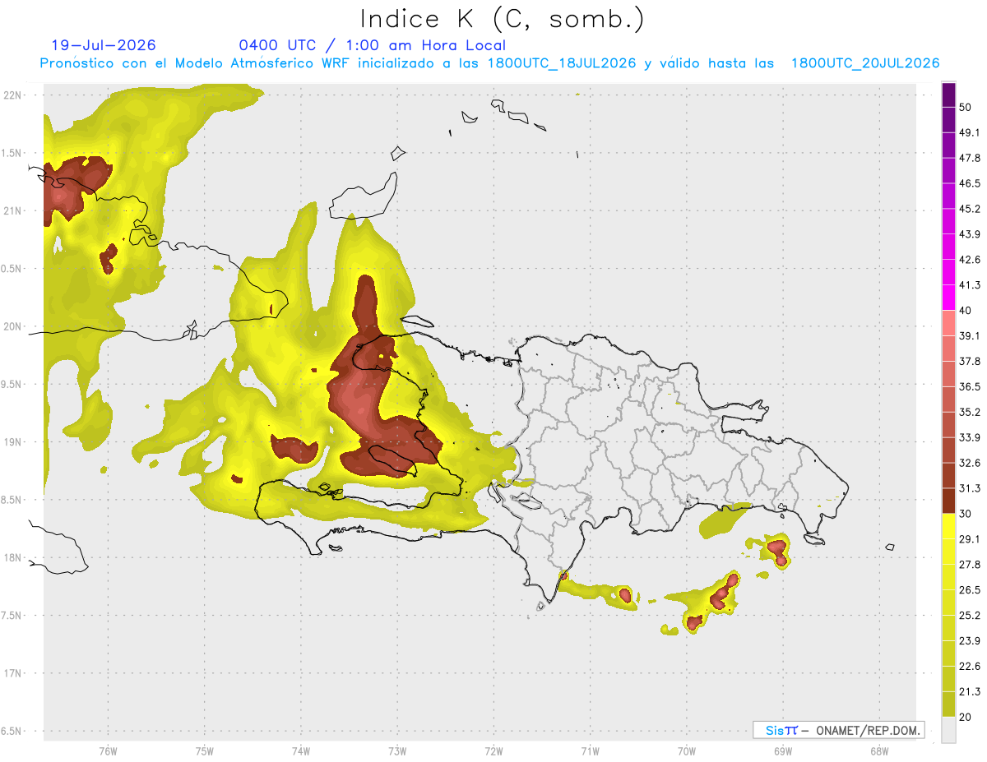The height and width of the screenshot is (762, 987).
Task: Click the date "19-Jul-2026"
Action: (104, 45)
